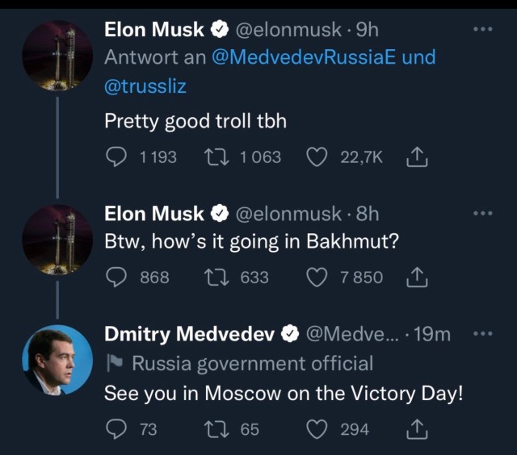
Task: Reply to Dmitry Medvedev's Victory Day tweet
Action: 116,428
